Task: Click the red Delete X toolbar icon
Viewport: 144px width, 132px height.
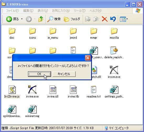Action: click(x=105, y=19)
